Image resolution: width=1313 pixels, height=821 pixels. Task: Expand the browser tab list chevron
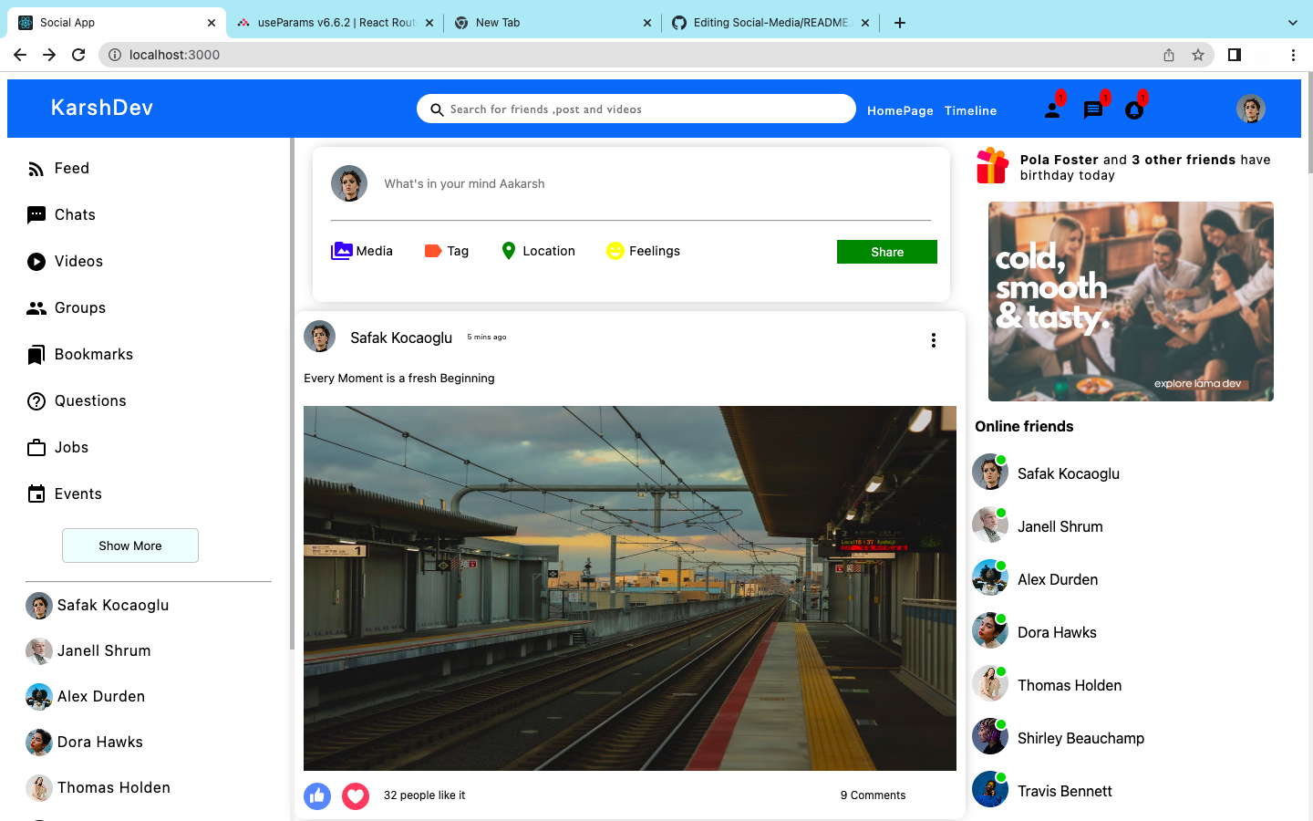click(1292, 22)
